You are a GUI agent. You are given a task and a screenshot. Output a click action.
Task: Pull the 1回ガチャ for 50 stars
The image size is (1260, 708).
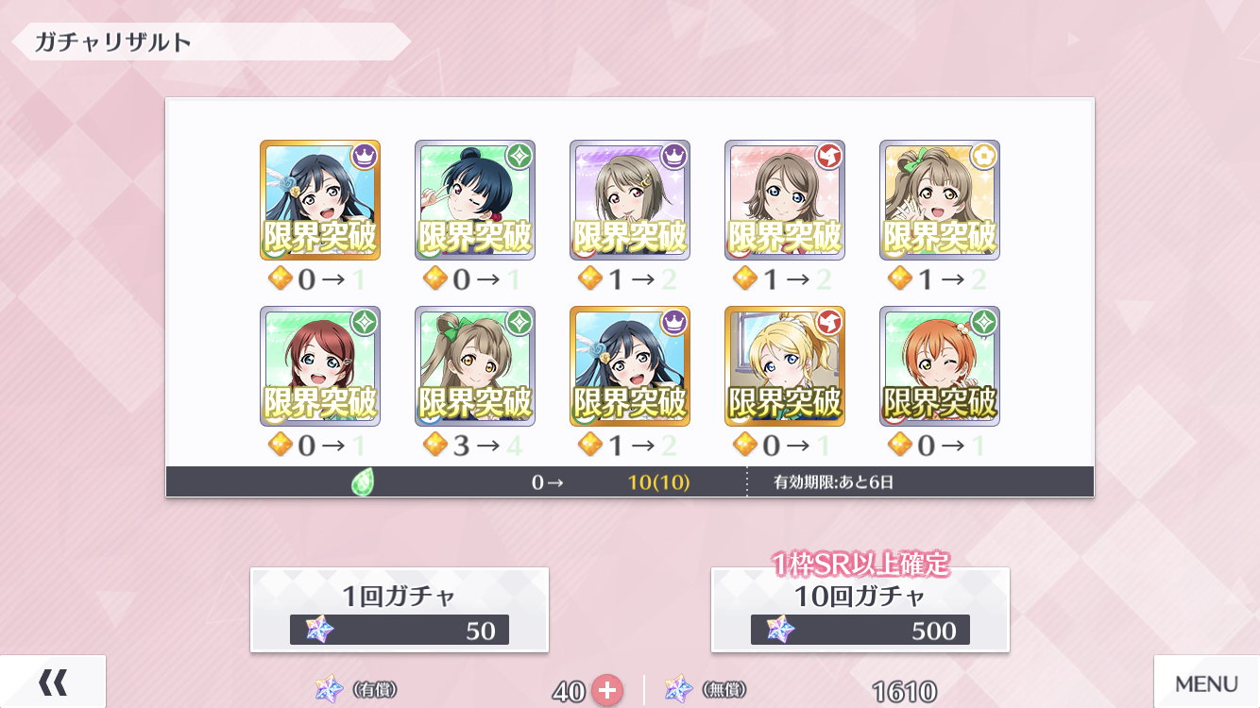pyautogui.click(x=400, y=610)
